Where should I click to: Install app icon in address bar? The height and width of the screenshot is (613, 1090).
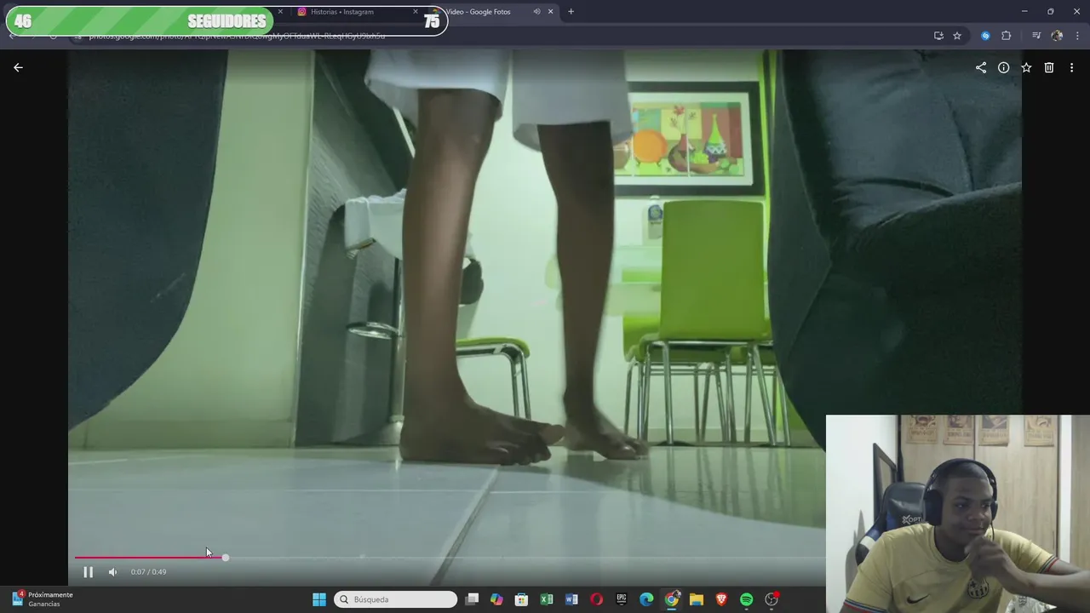tap(938, 36)
